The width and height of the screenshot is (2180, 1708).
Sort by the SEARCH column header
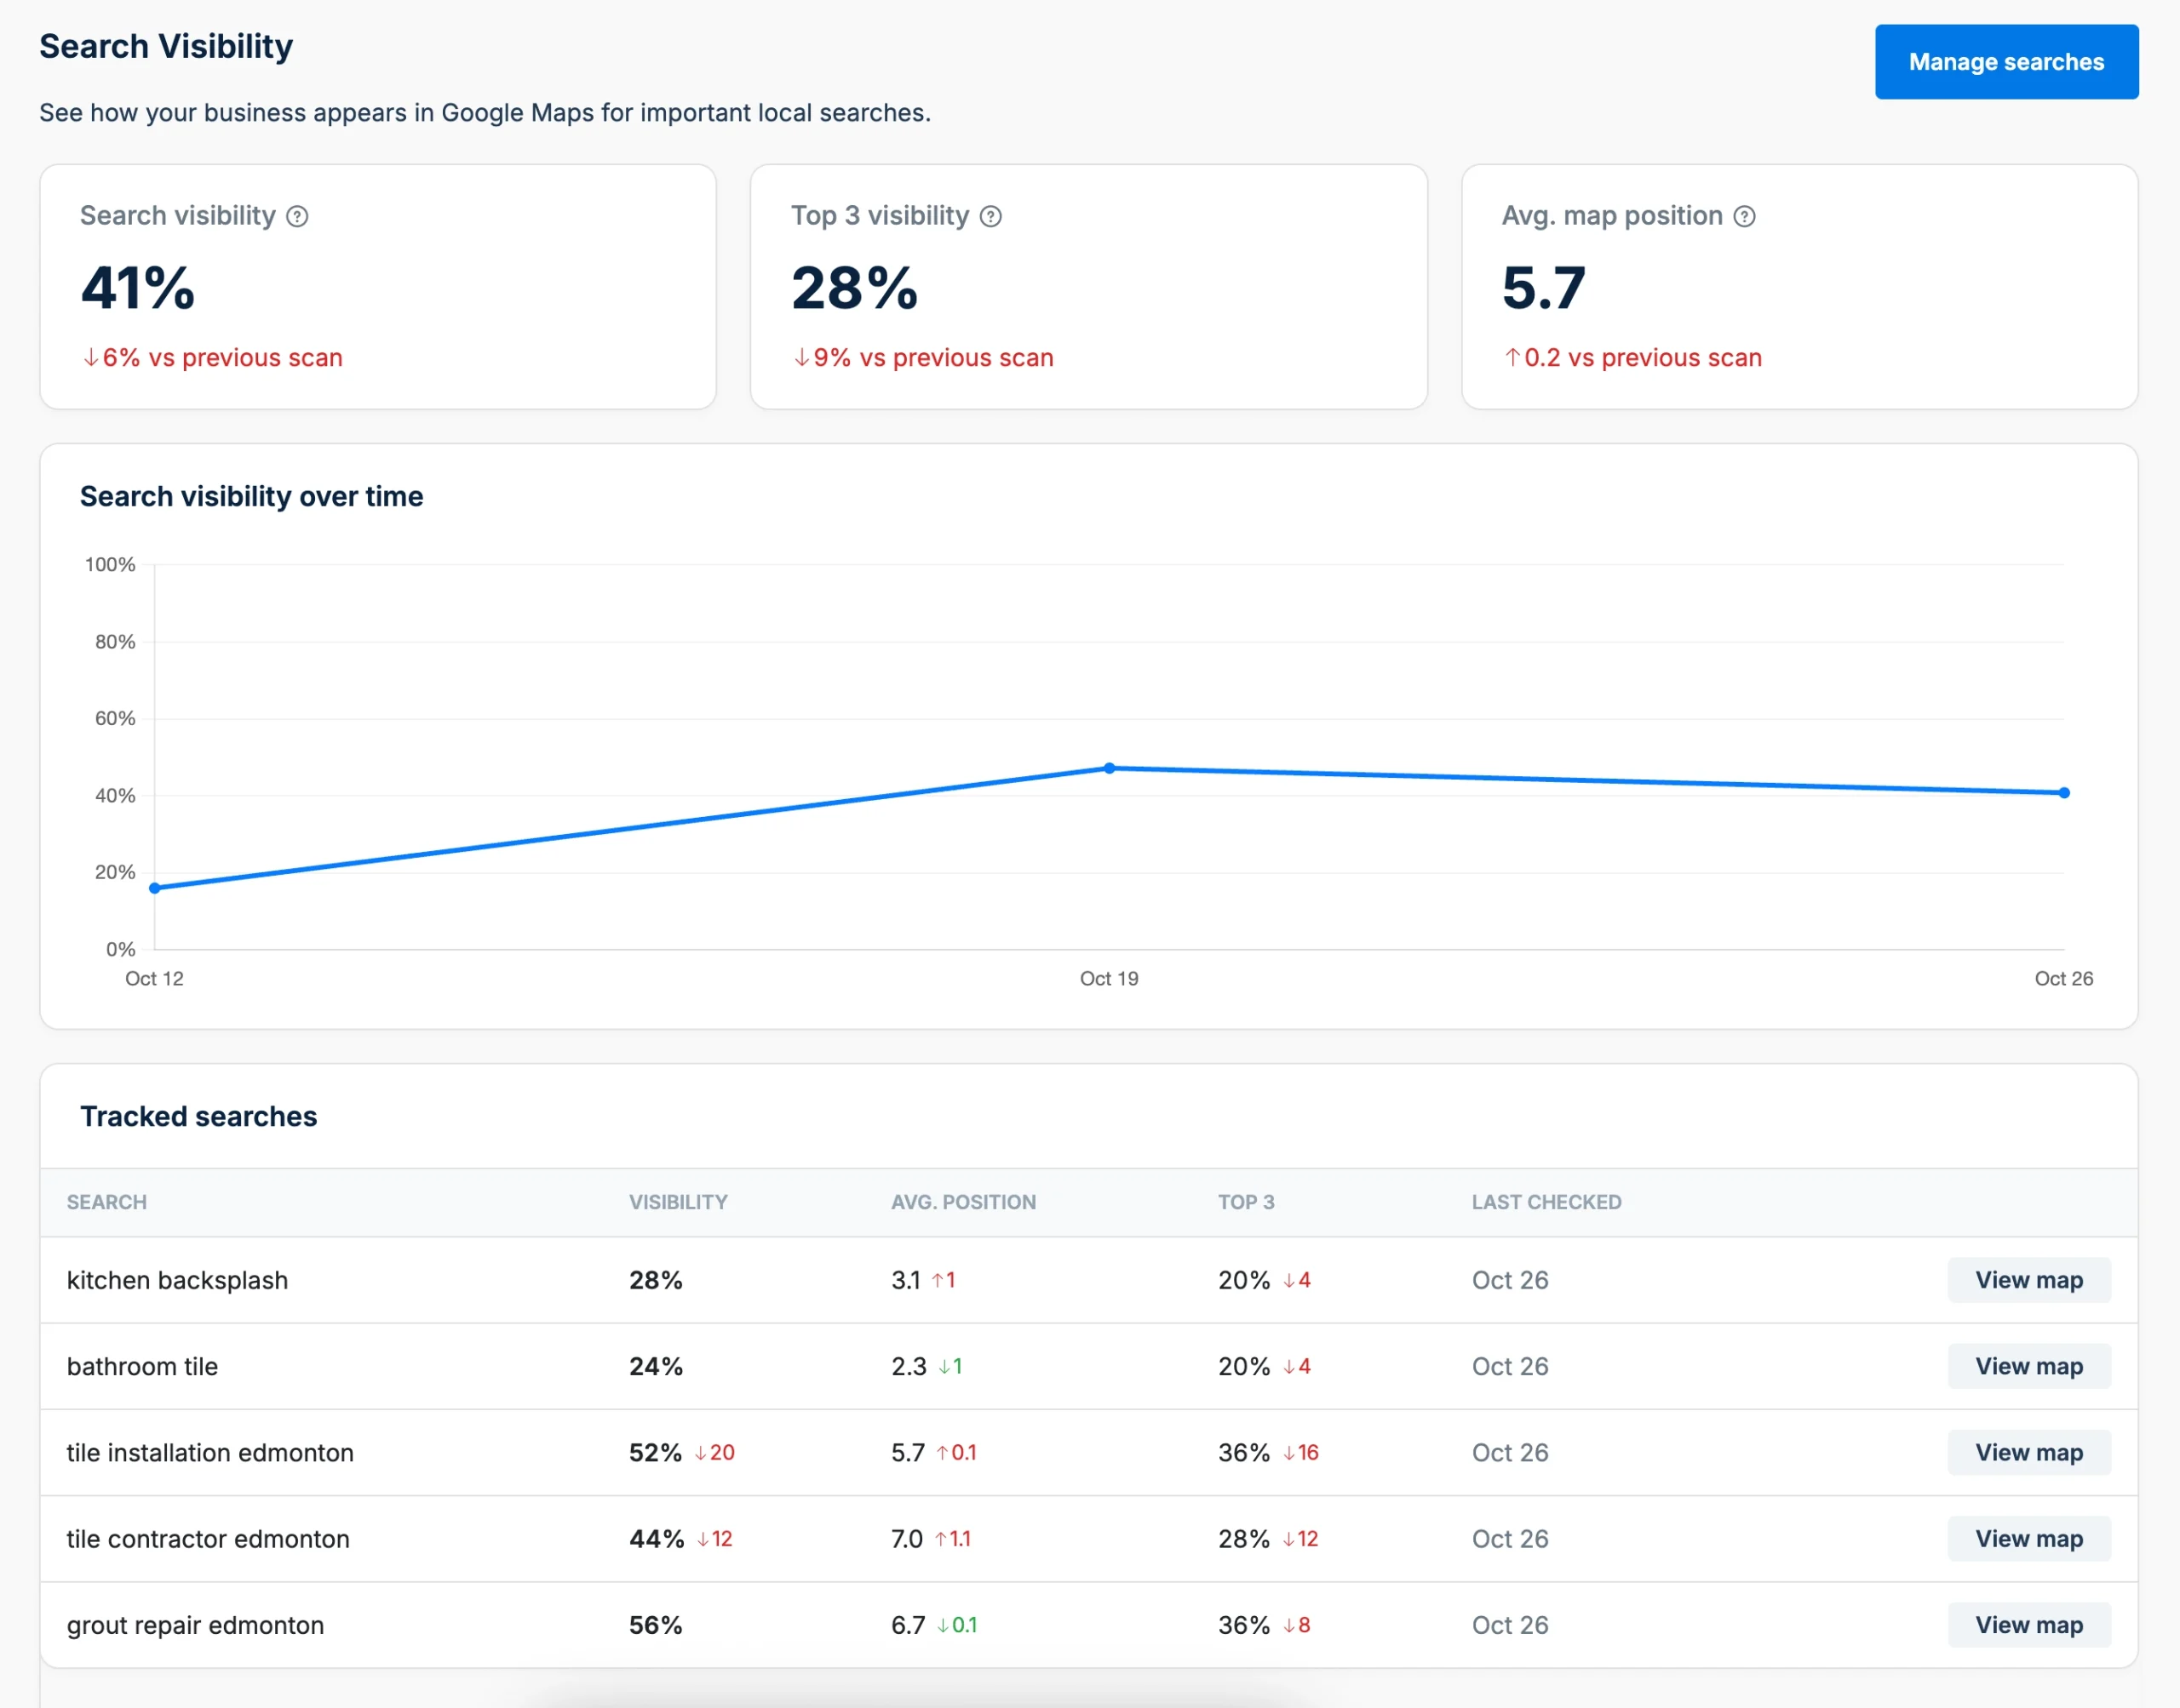[x=107, y=1202]
